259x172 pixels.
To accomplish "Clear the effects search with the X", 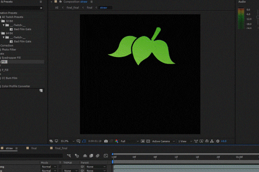I will click(x=41, y=8).
